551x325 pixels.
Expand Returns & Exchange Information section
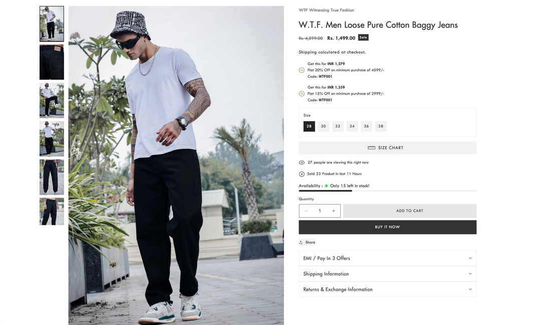[x=388, y=289]
